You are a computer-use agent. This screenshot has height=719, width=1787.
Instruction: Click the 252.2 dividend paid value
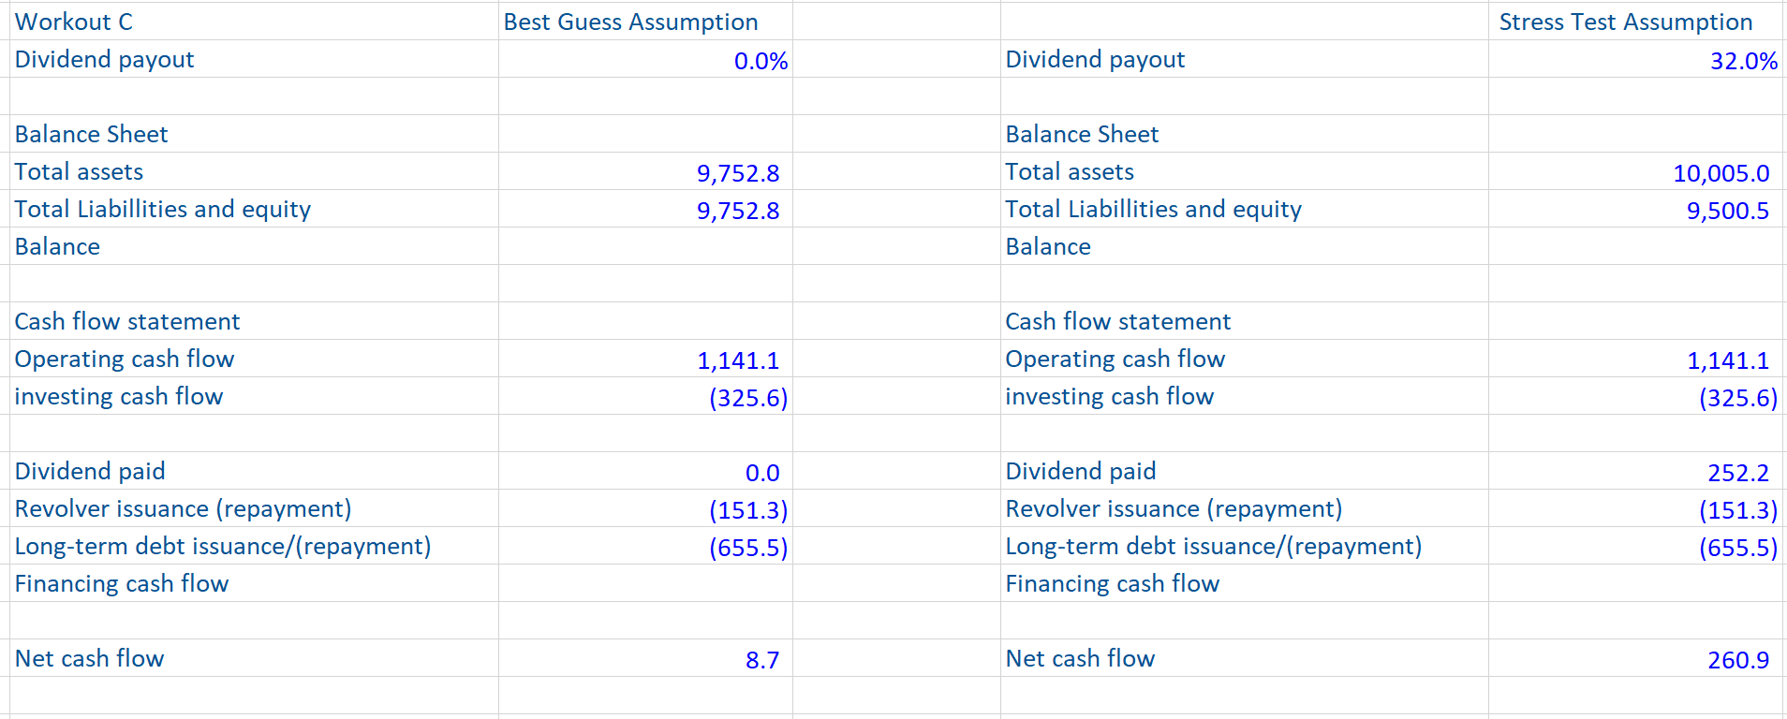click(1737, 473)
